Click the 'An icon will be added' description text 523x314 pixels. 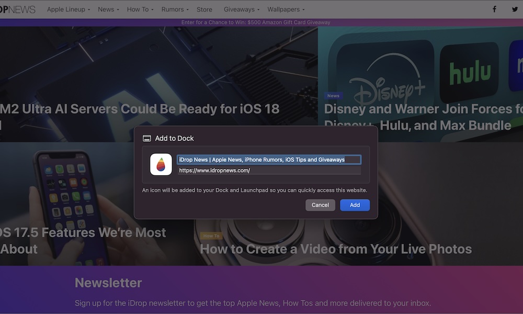[x=255, y=190]
